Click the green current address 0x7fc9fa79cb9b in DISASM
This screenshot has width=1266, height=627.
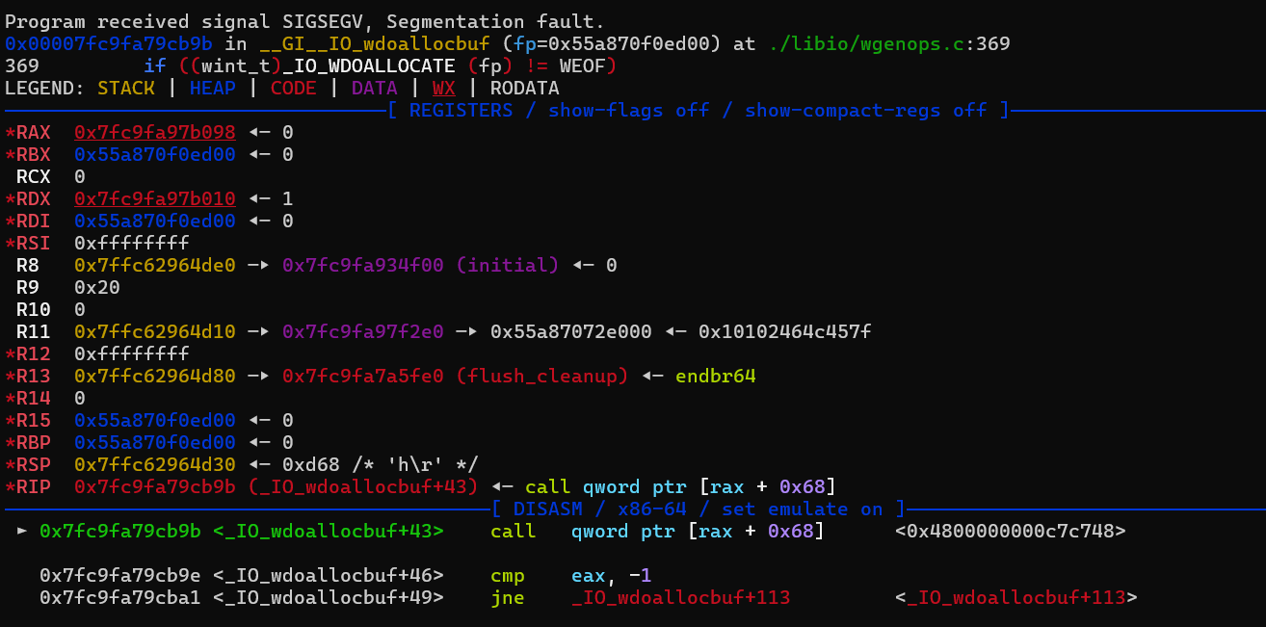tap(119, 531)
